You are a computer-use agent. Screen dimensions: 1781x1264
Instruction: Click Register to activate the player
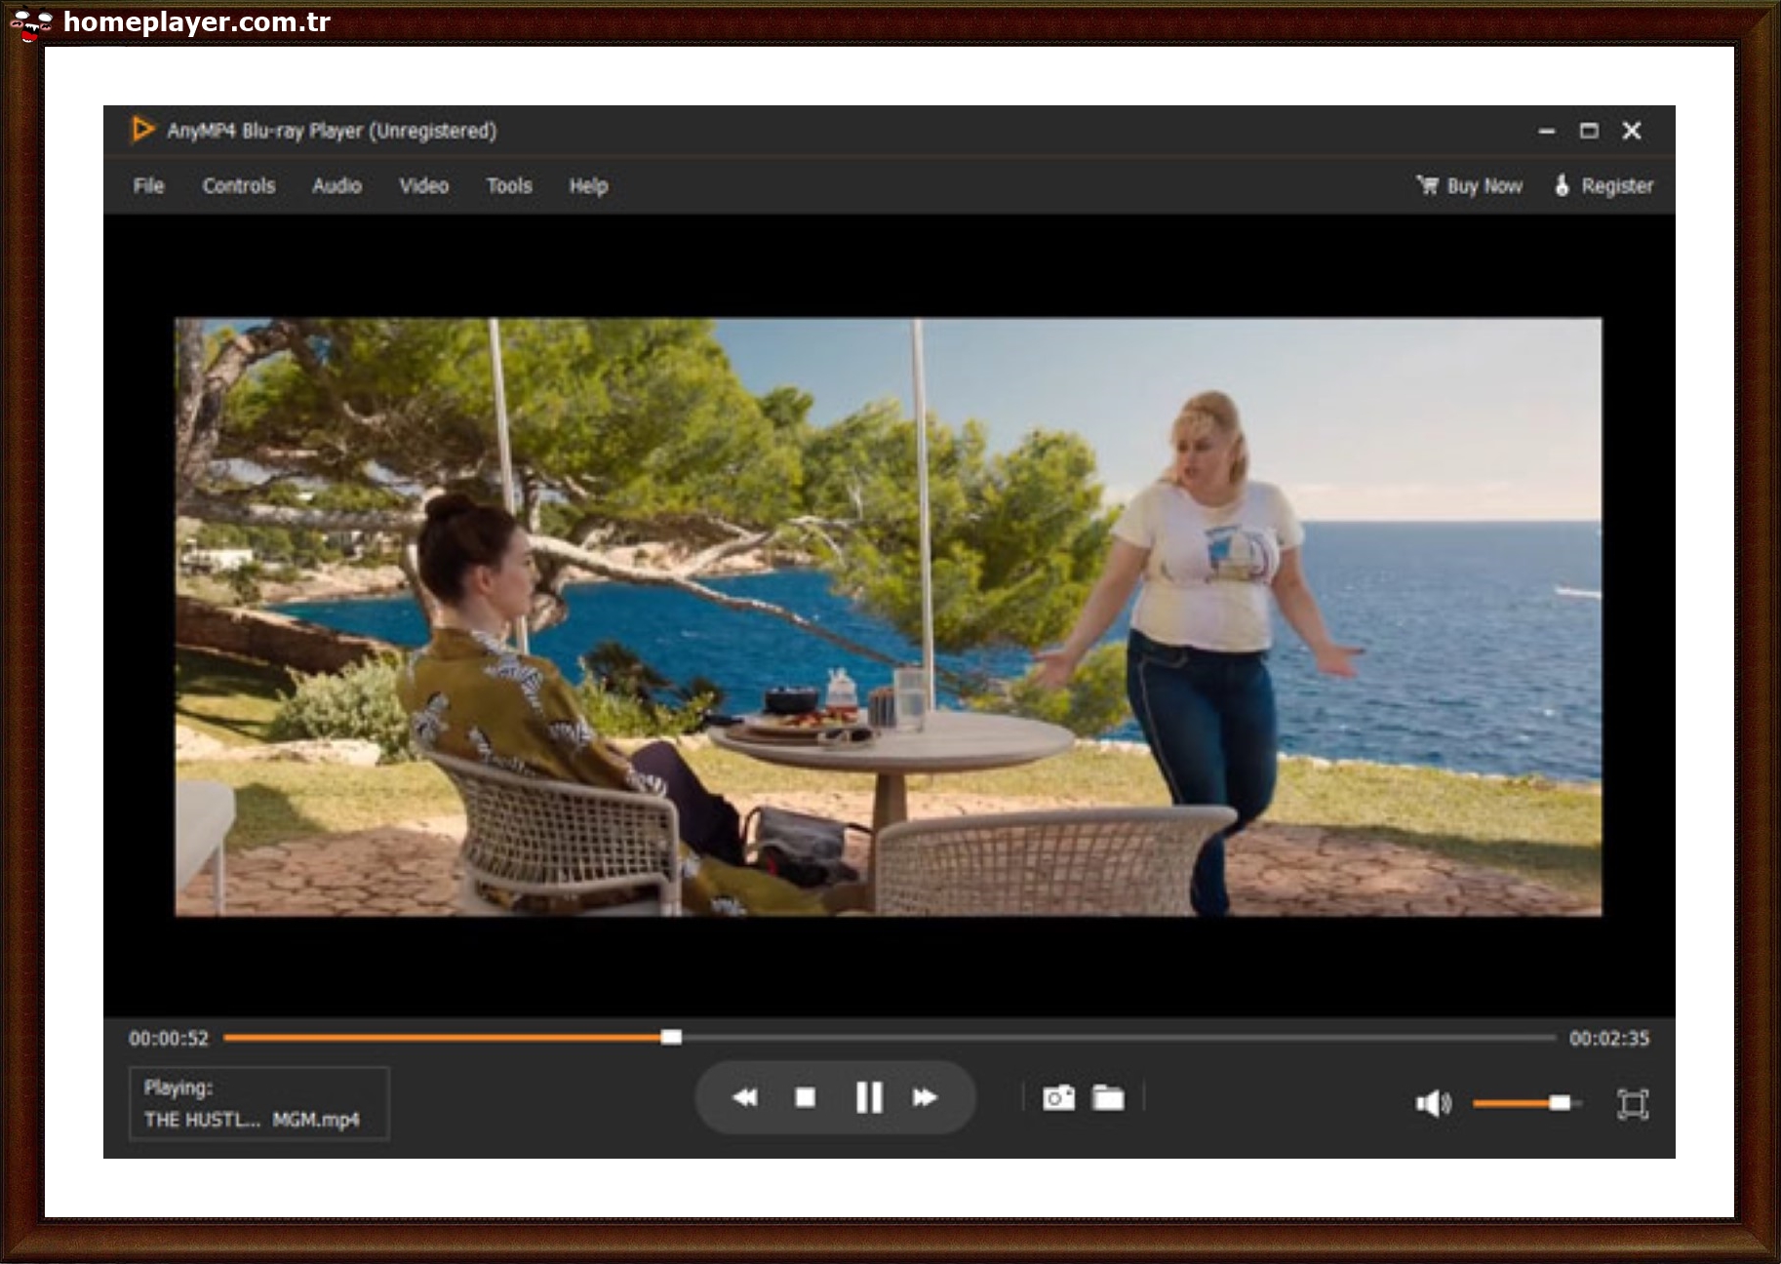(x=1616, y=186)
